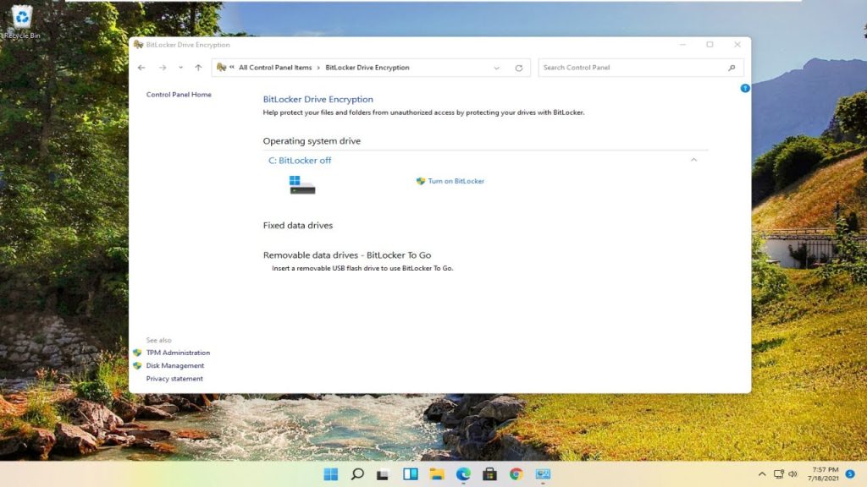Click the search magnifier in Control Panel
The height and width of the screenshot is (487, 867).
[x=732, y=68]
